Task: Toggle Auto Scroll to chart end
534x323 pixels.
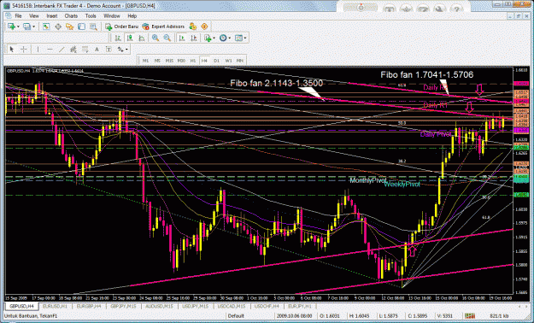Action: point(181,38)
